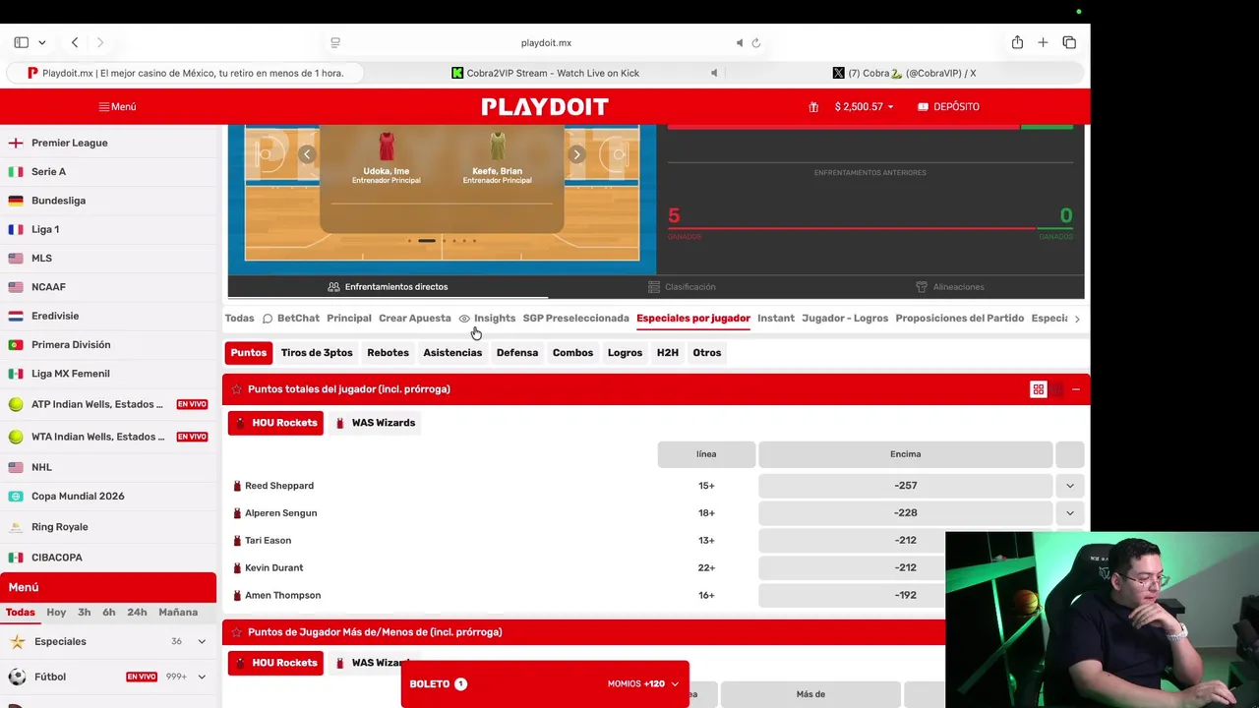The height and width of the screenshot is (708, 1259).
Task: Go back with the Safari back arrow
Action: click(x=75, y=42)
